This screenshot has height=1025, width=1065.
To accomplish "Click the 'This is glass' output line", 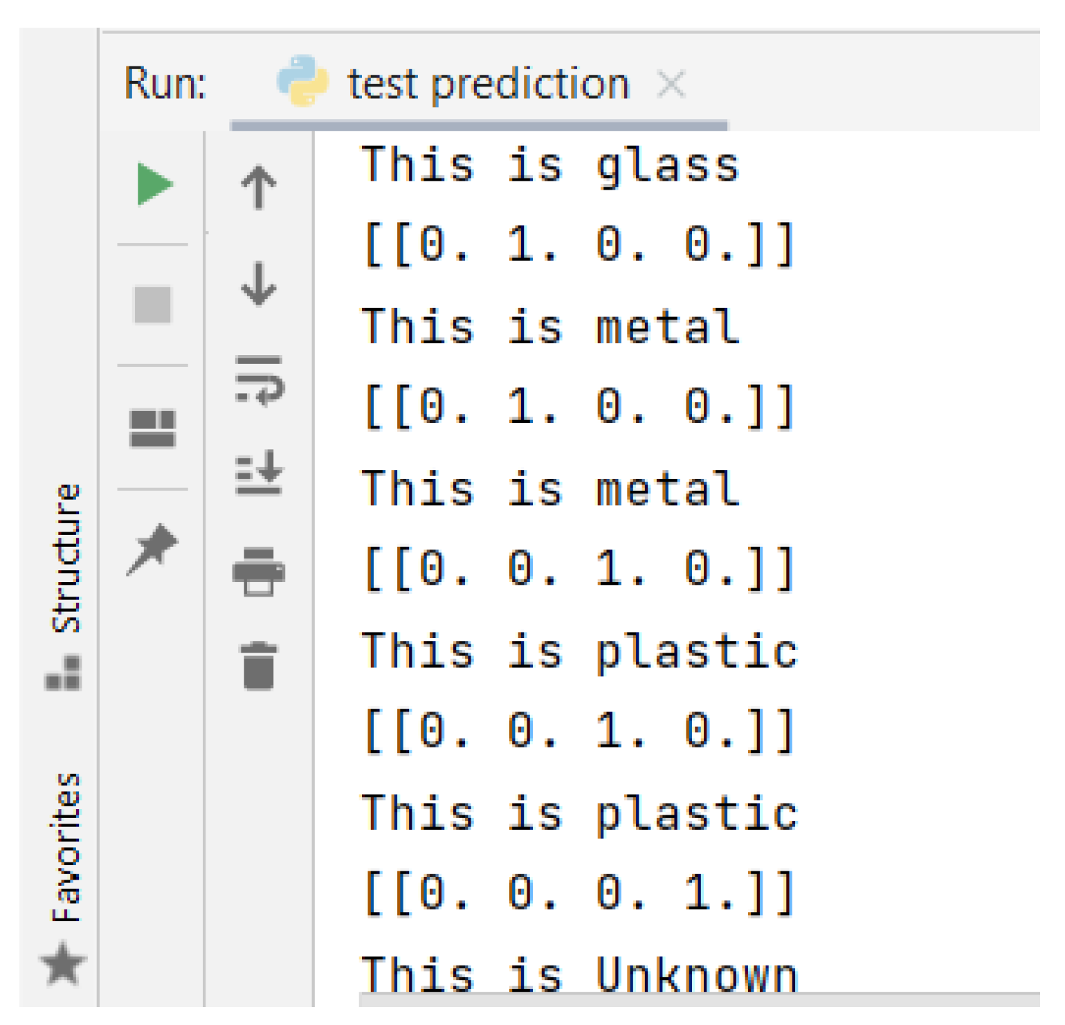I will [x=550, y=166].
